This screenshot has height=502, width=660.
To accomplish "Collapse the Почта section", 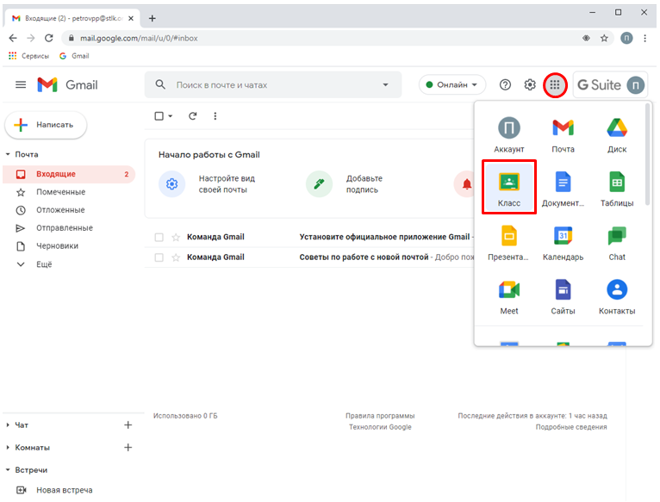I will [x=8, y=154].
